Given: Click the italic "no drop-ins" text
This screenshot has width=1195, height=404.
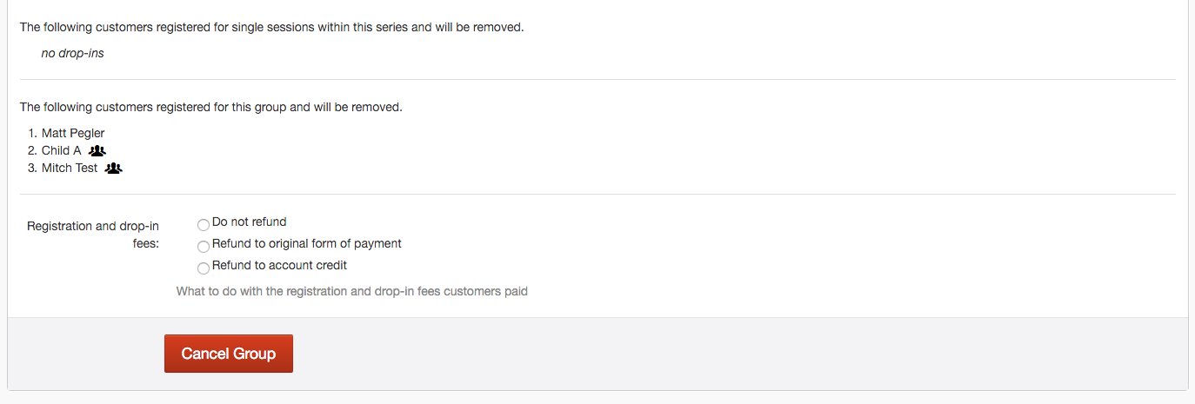Looking at the screenshot, I should [x=72, y=53].
